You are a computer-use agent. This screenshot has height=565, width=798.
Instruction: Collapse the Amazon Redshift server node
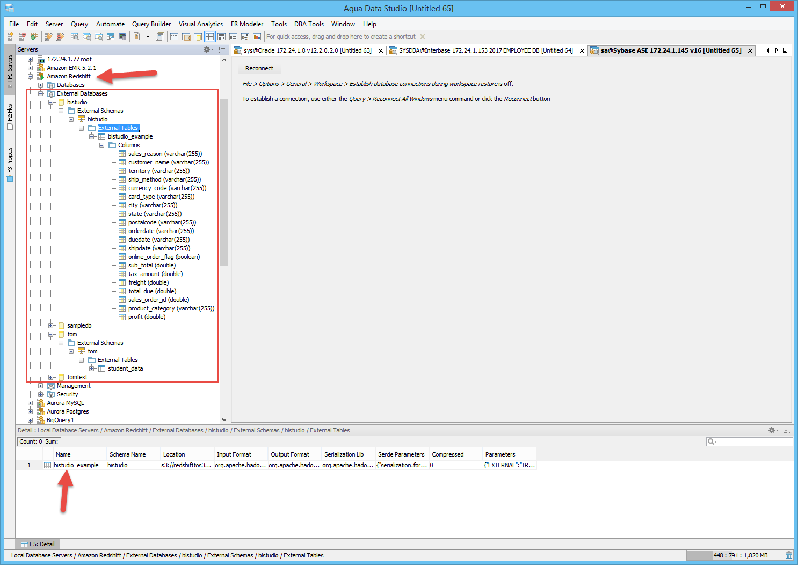(x=31, y=76)
